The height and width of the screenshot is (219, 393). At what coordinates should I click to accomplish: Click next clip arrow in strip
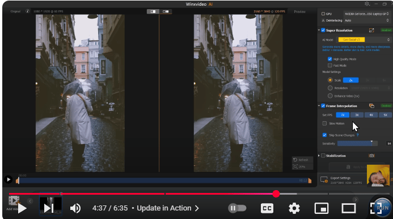click(x=356, y=200)
